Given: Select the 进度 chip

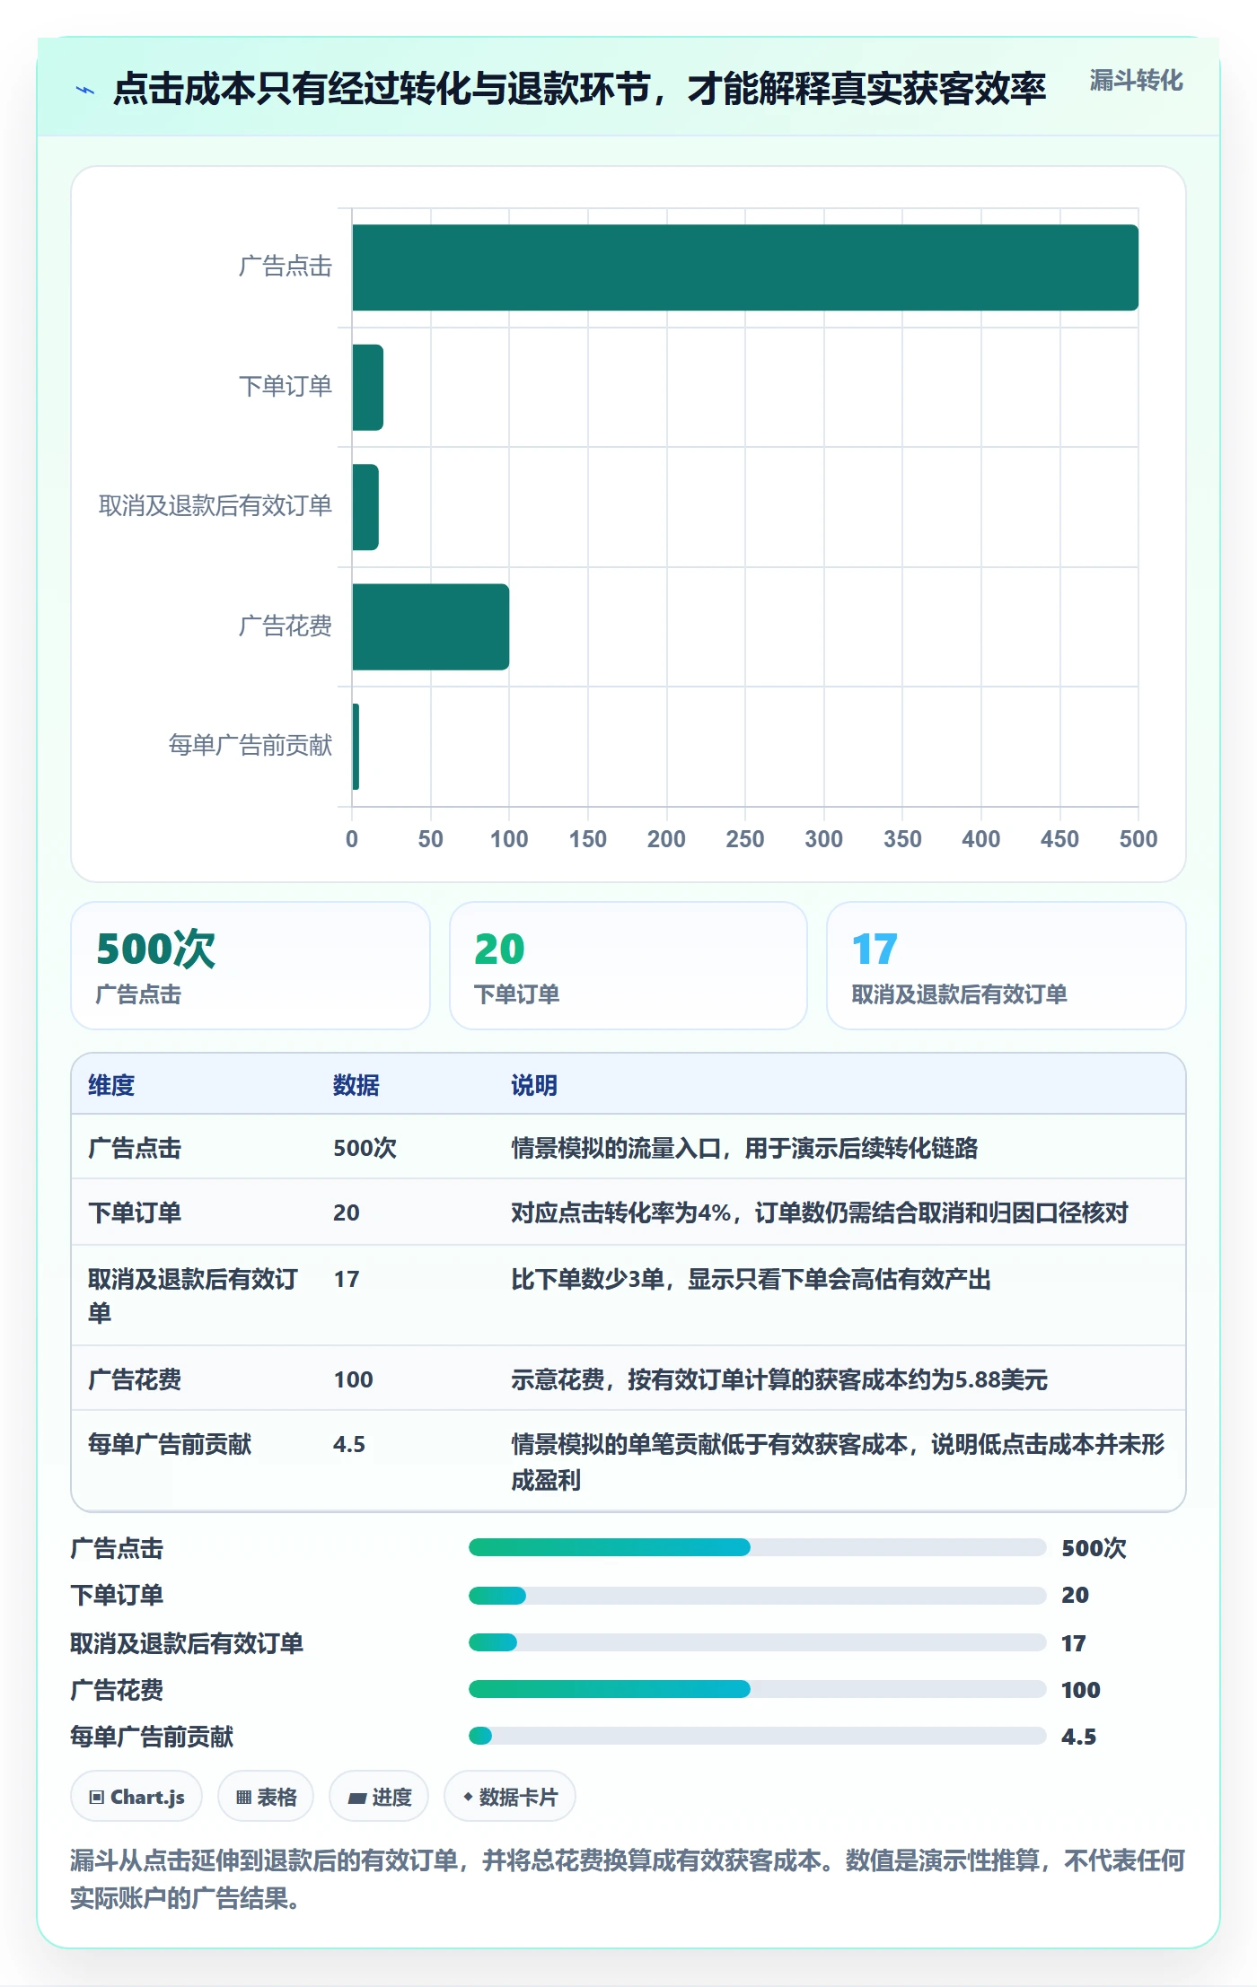Looking at the screenshot, I should 379,1797.
